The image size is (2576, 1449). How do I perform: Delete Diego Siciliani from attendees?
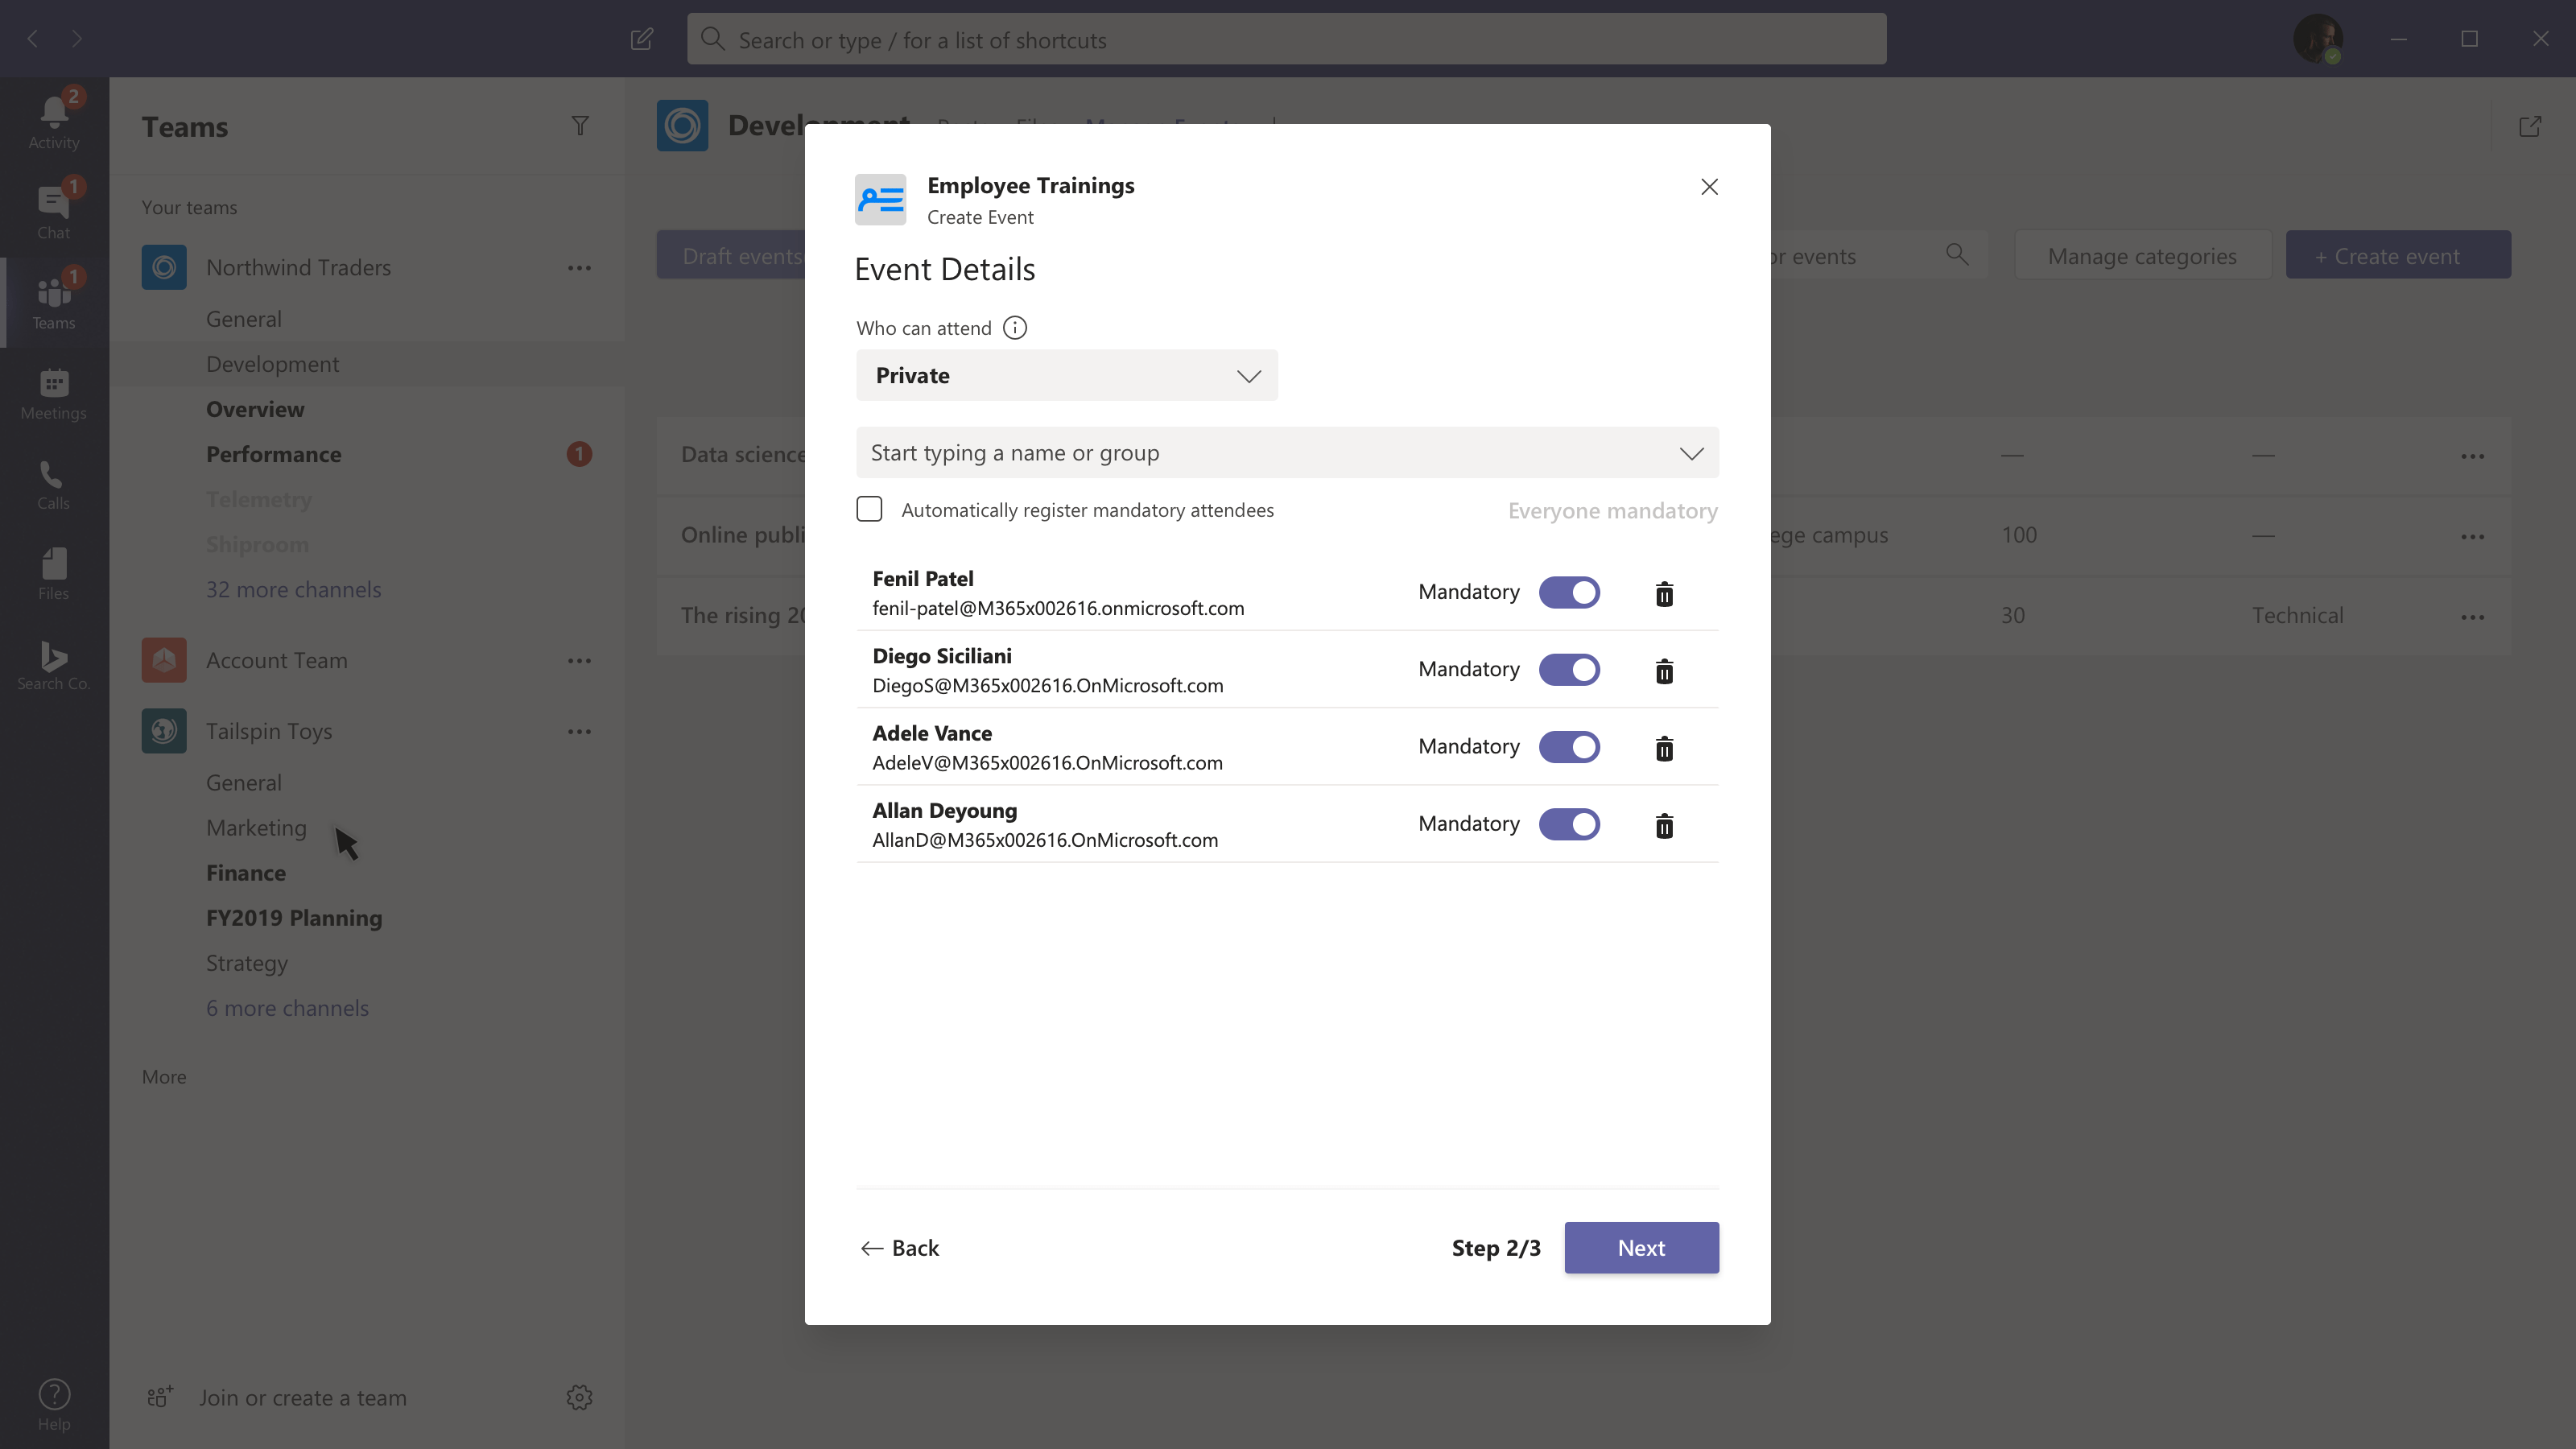click(1664, 671)
